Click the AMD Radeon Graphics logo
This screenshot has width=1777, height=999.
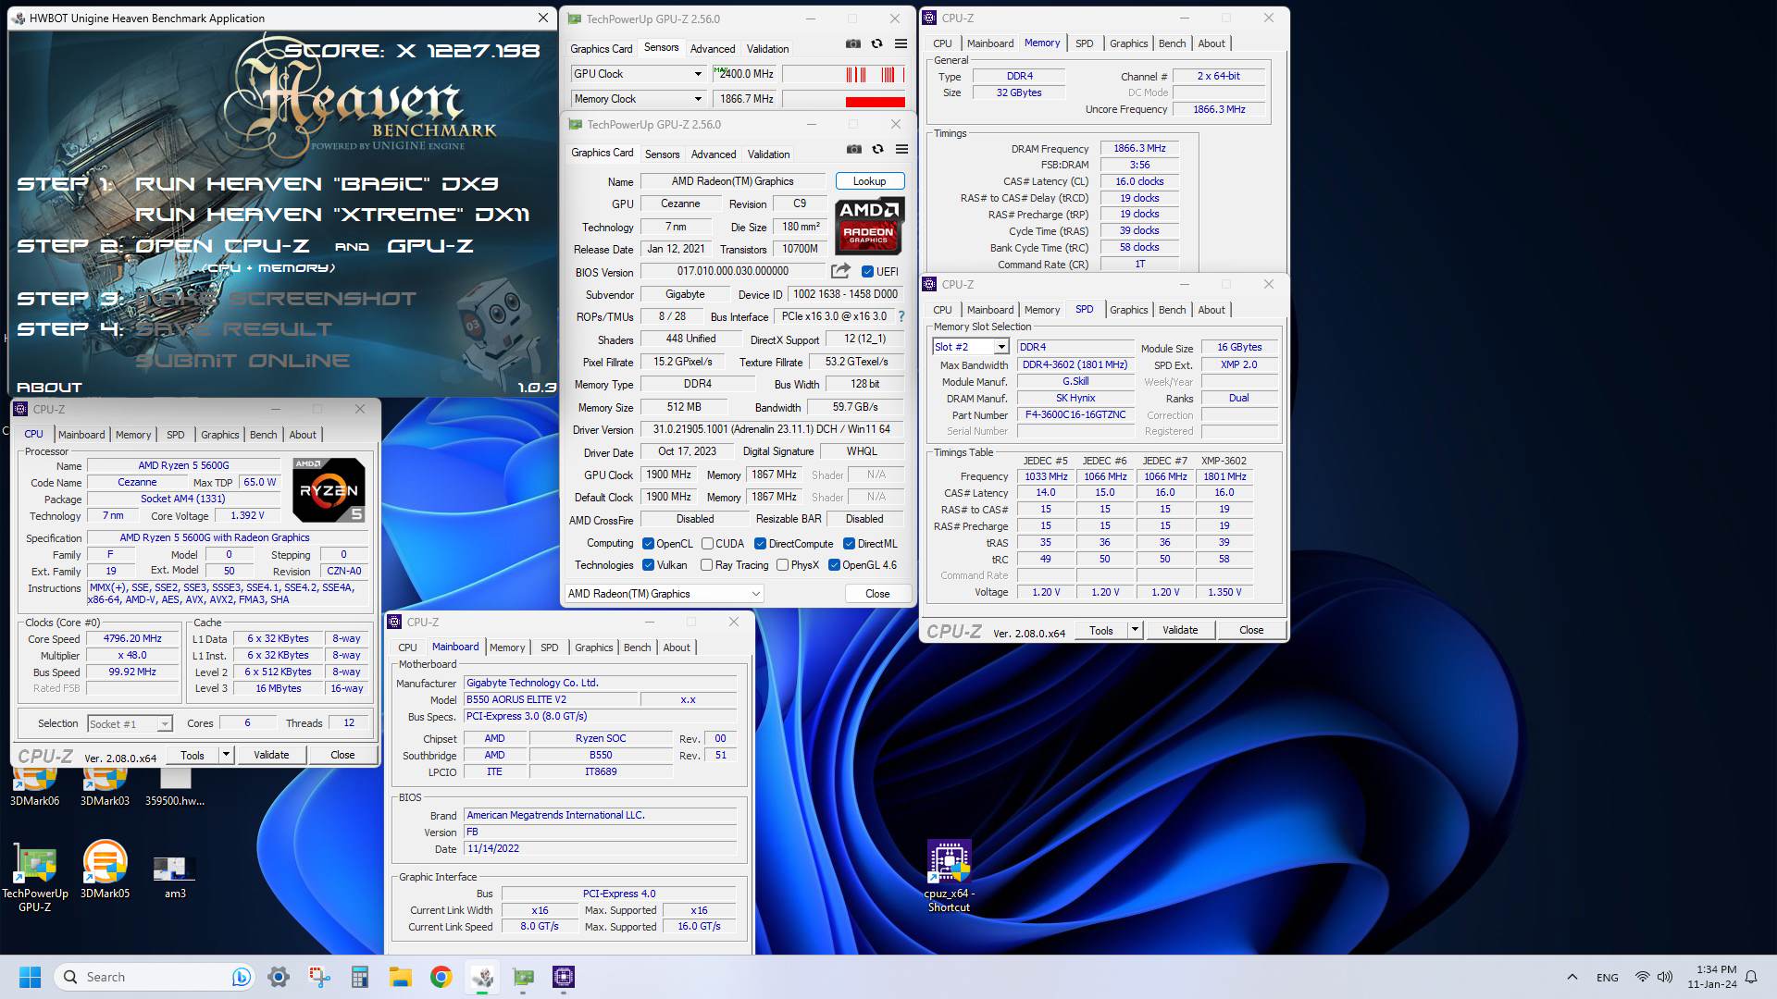coord(869,225)
